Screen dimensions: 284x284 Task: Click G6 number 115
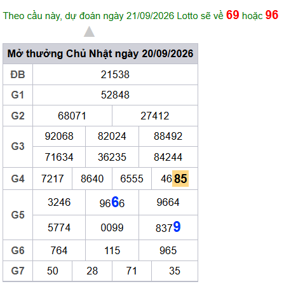112,250
